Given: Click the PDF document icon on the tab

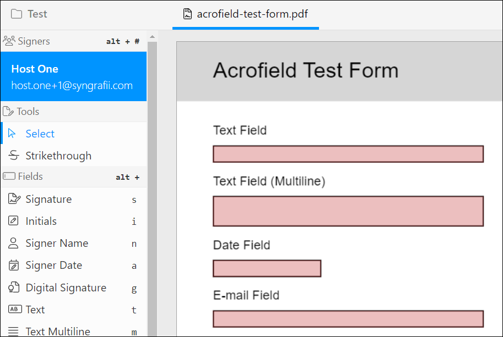Looking at the screenshot, I should click(x=186, y=15).
